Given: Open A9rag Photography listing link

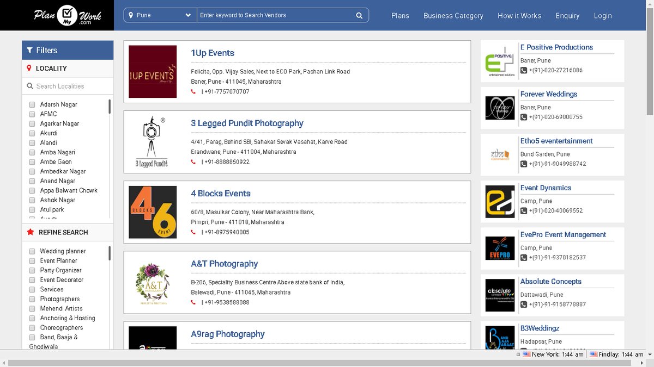Looking at the screenshot, I should pyautogui.click(x=228, y=334).
